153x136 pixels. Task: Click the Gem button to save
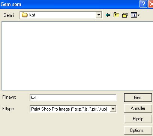(x=138, y=98)
